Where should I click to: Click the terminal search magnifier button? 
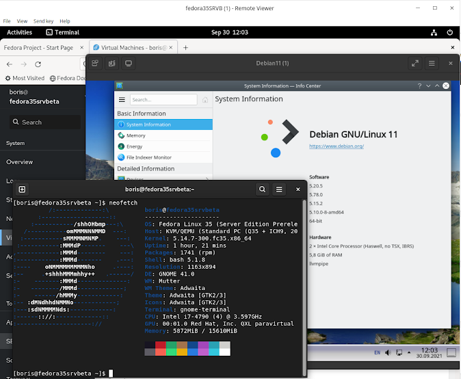262,189
